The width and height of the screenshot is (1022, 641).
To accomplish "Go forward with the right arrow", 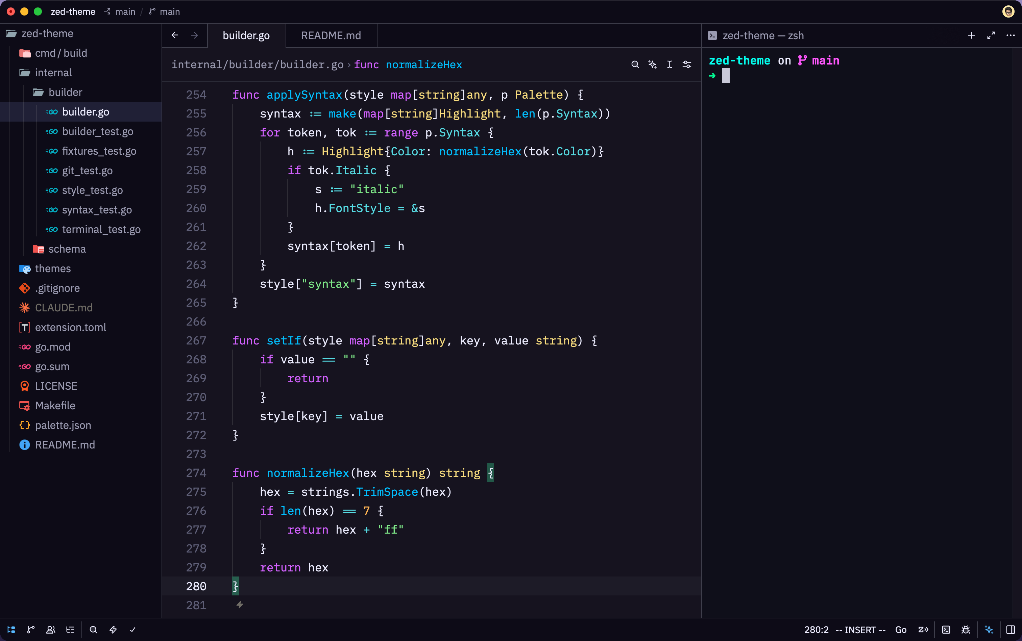I will point(194,35).
